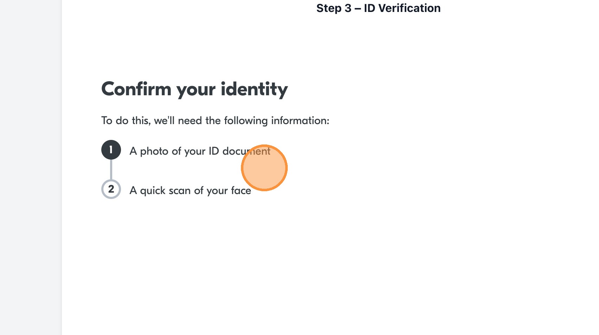Click the orange circular highlight marker
Image resolution: width=599 pixels, height=335 pixels.
click(x=264, y=168)
